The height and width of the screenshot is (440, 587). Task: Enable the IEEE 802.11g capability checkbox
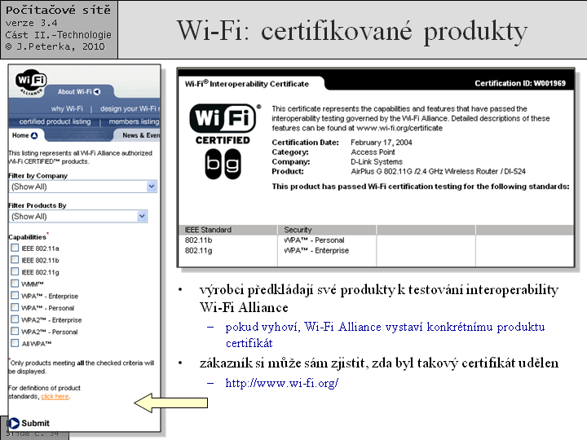tap(15, 271)
